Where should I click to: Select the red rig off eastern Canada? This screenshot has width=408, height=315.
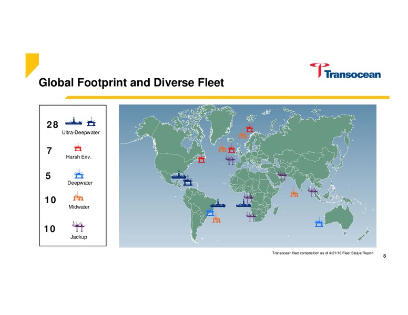tap(201, 159)
